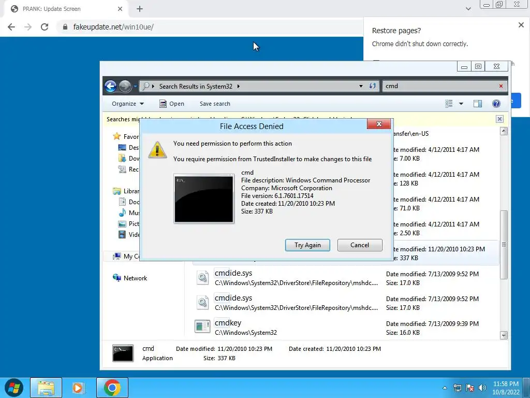530x398 pixels.
Task: Close File Access Denied with red X
Action: click(x=379, y=124)
